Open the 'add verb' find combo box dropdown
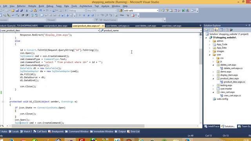 tap(157, 11)
